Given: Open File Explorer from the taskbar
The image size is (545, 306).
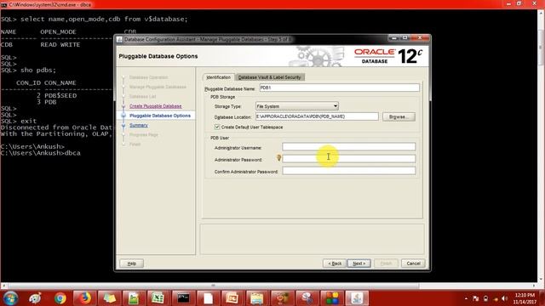Looking at the screenshot, I should pyautogui.click(x=257, y=298).
